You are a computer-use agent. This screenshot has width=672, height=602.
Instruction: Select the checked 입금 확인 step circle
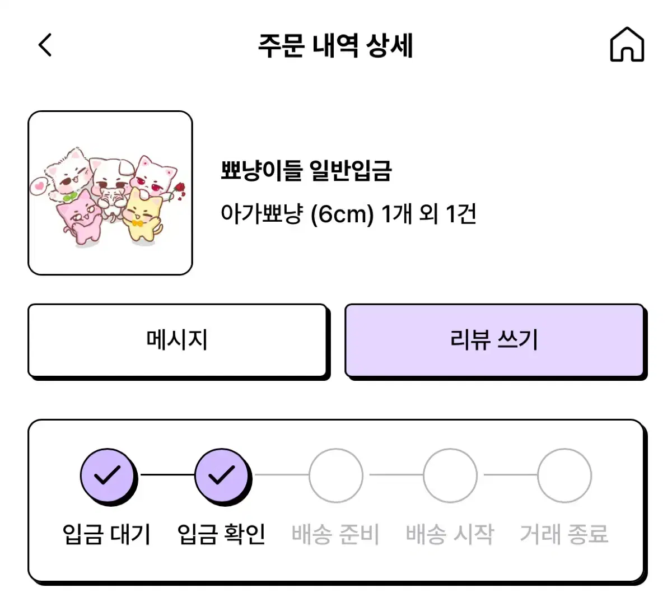(222, 475)
